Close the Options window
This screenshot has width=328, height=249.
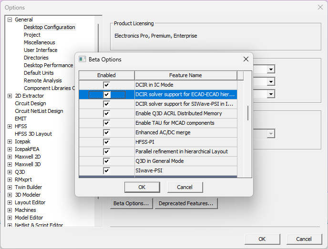(320, 7)
